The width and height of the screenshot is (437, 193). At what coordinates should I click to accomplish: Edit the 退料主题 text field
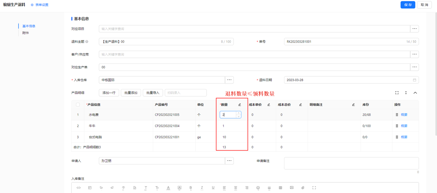click(x=166, y=42)
